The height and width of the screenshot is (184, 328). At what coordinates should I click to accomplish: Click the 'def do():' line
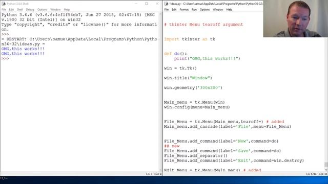175,54
